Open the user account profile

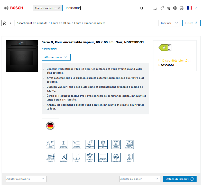[x=182, y=8]
